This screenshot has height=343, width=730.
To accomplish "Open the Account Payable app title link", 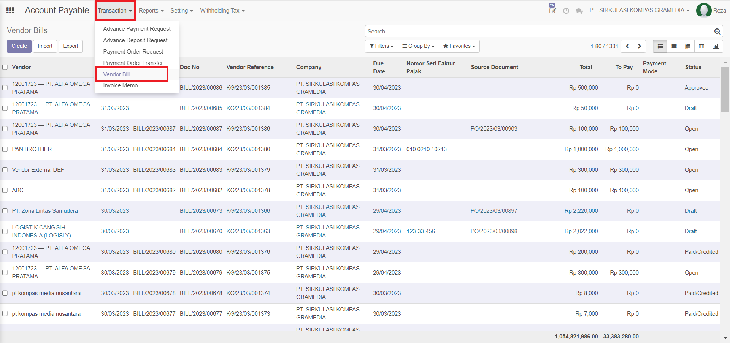I will pyautogui.click(x=57, y=11).
